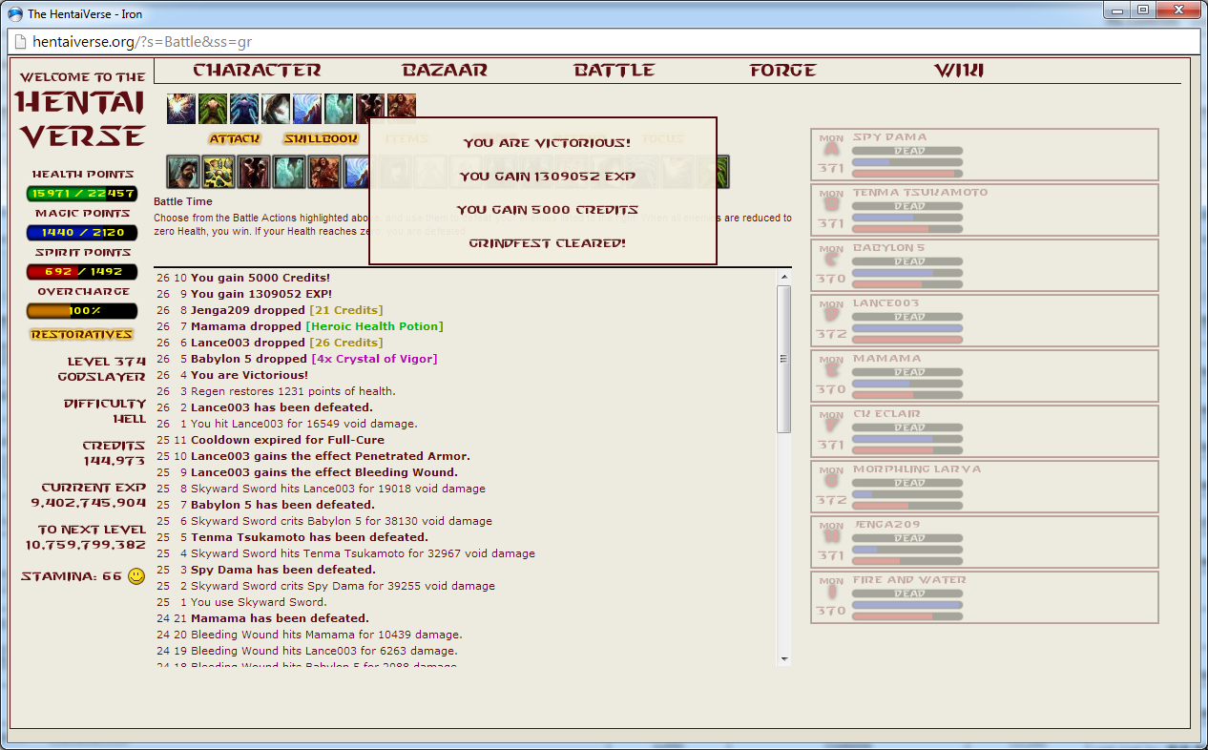Use the bearded man quickbar skill
The height and width of the screenshot is (750, 1208).
183,173
